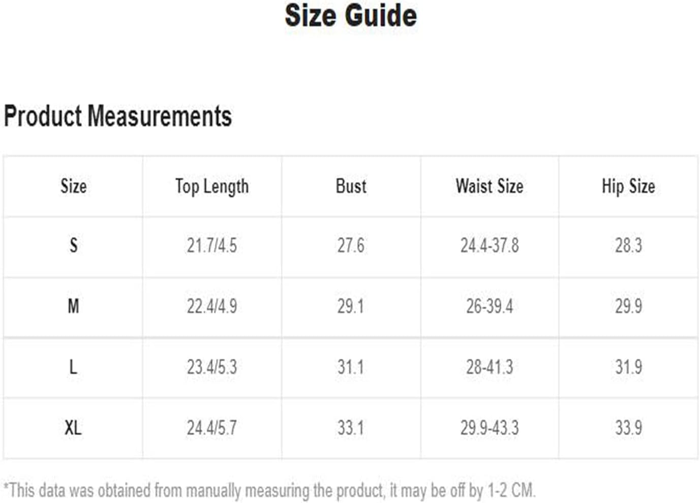Click the 29.1 bust value cell
The height and width of the screenshot is (503, 700).
tap(351, 306)
